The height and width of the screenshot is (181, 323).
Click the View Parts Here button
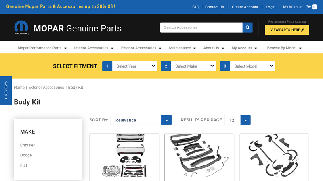287,30
